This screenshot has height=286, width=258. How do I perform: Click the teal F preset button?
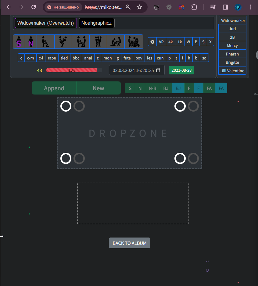point(199,88)
